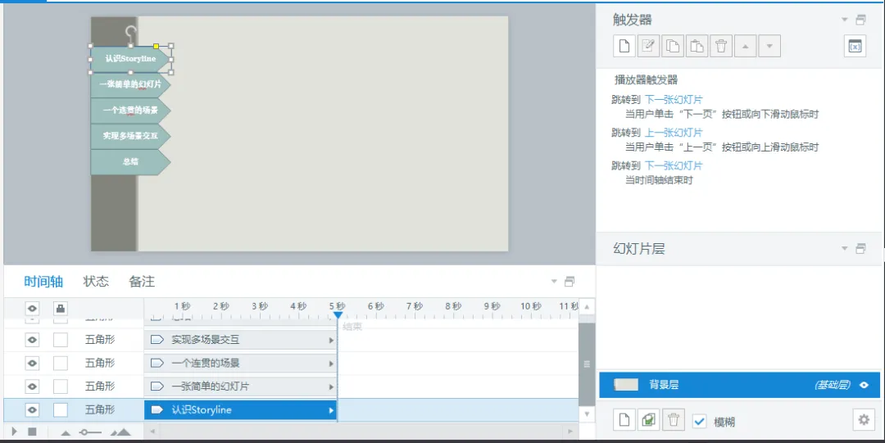Click first 下一张幻灯片 trigger link

[674, 100]
